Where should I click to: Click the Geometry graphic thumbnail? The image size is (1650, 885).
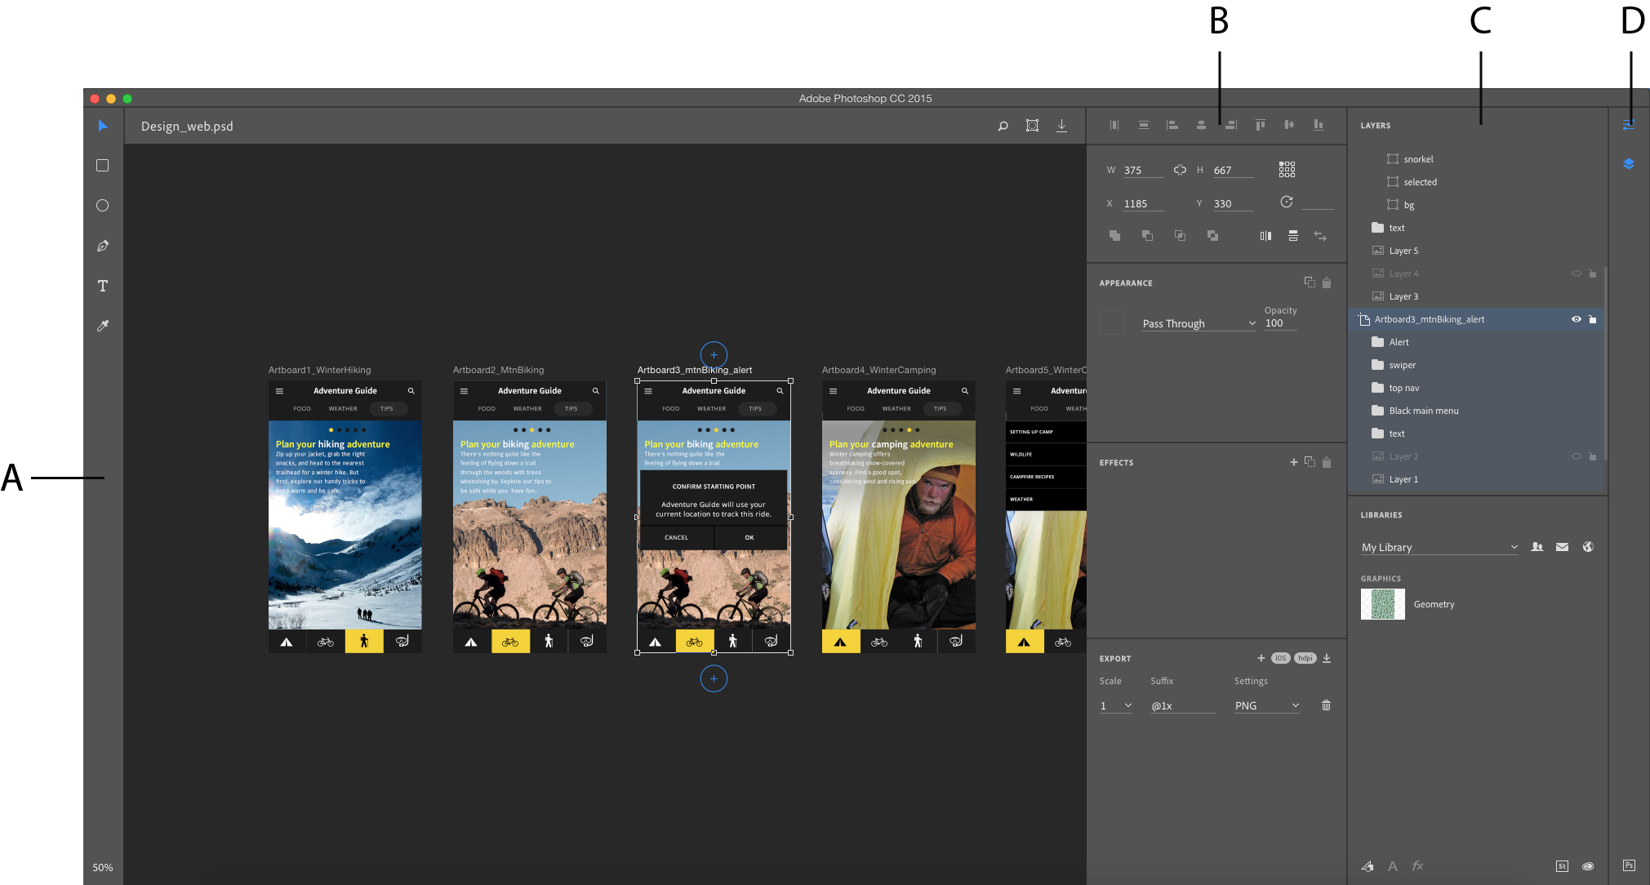[x=1382, y=604]
